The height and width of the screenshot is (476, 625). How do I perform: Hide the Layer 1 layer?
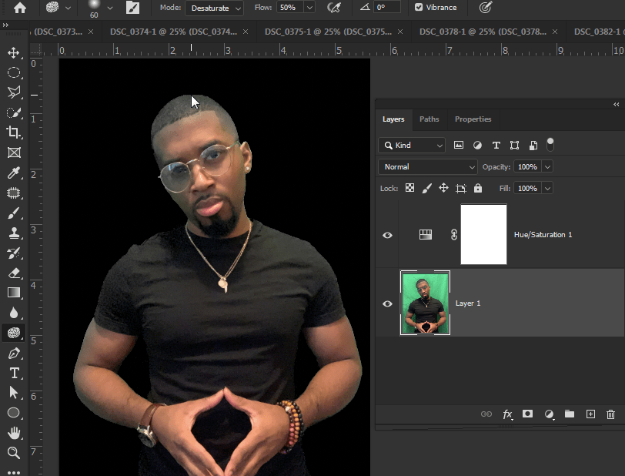coord(387,303)
